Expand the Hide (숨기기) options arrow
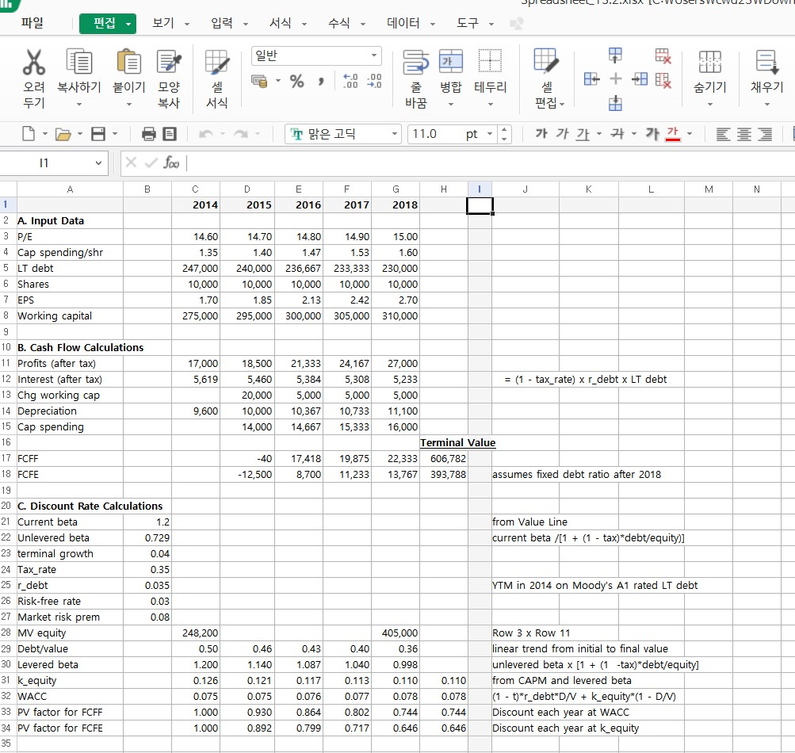 710,105
